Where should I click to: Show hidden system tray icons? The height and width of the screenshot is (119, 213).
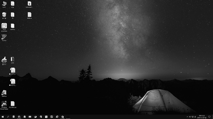pos(187,117)
